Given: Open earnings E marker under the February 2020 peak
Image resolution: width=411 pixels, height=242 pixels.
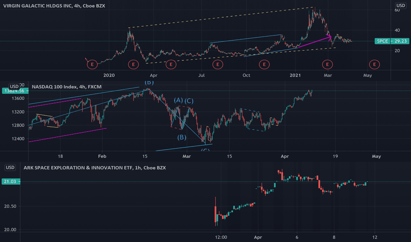Looking at the screenshot, I should point(134,64).
